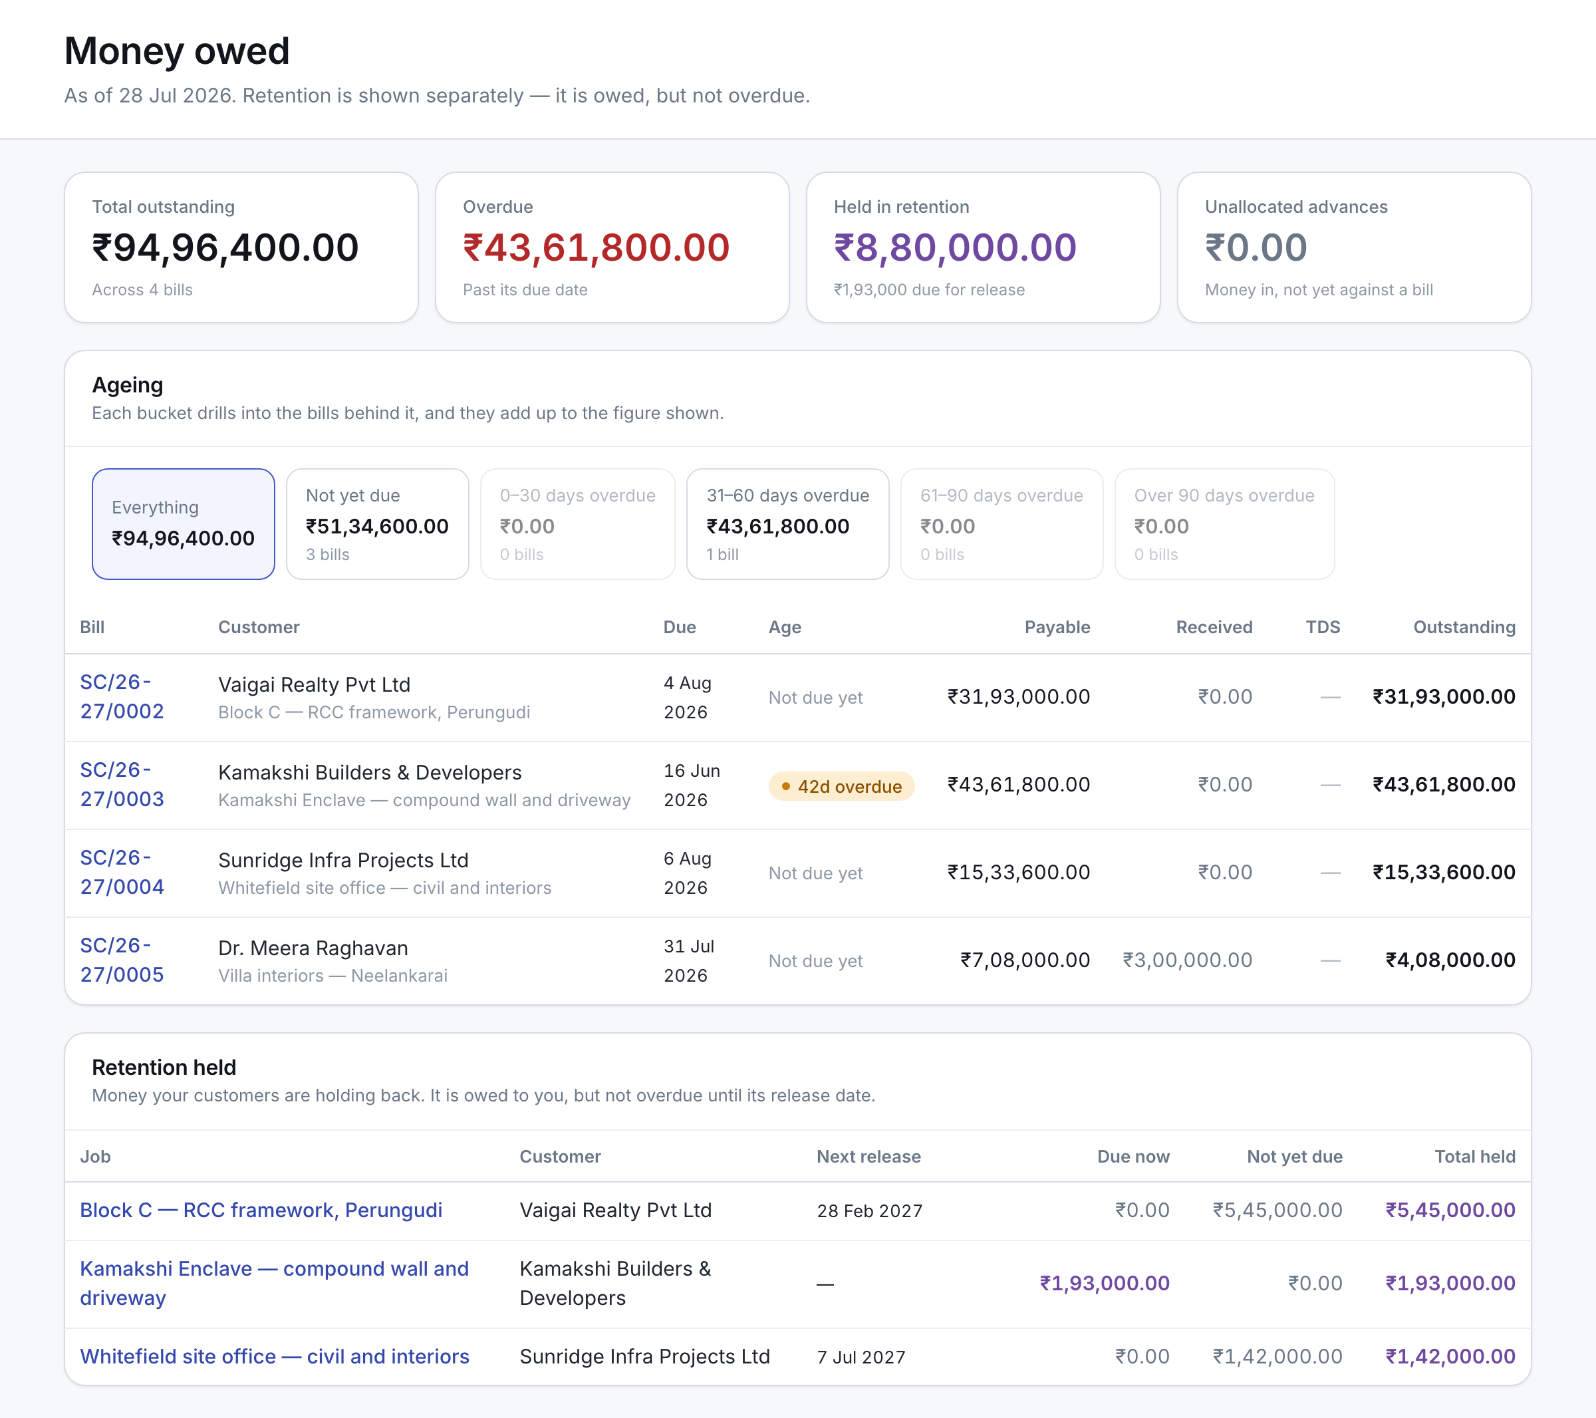Open bill SC/26-27/0004

pyautogui.click(x=122, y=872)
